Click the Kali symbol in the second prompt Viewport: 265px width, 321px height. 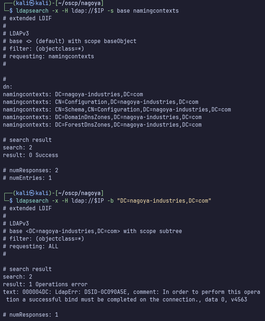click(x=31, y=193)
